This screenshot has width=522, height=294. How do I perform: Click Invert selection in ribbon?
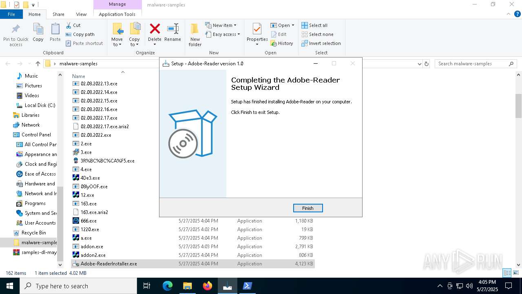tap(321, 43)
